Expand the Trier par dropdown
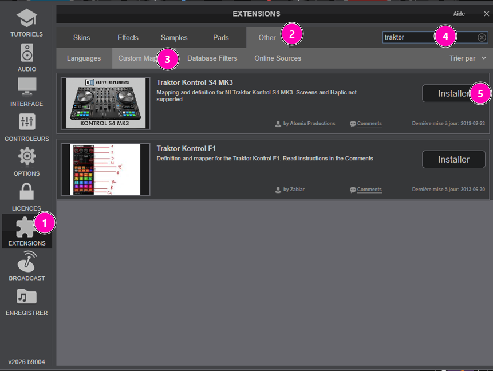This screenshot has width=493, height=371. point(468,58)
